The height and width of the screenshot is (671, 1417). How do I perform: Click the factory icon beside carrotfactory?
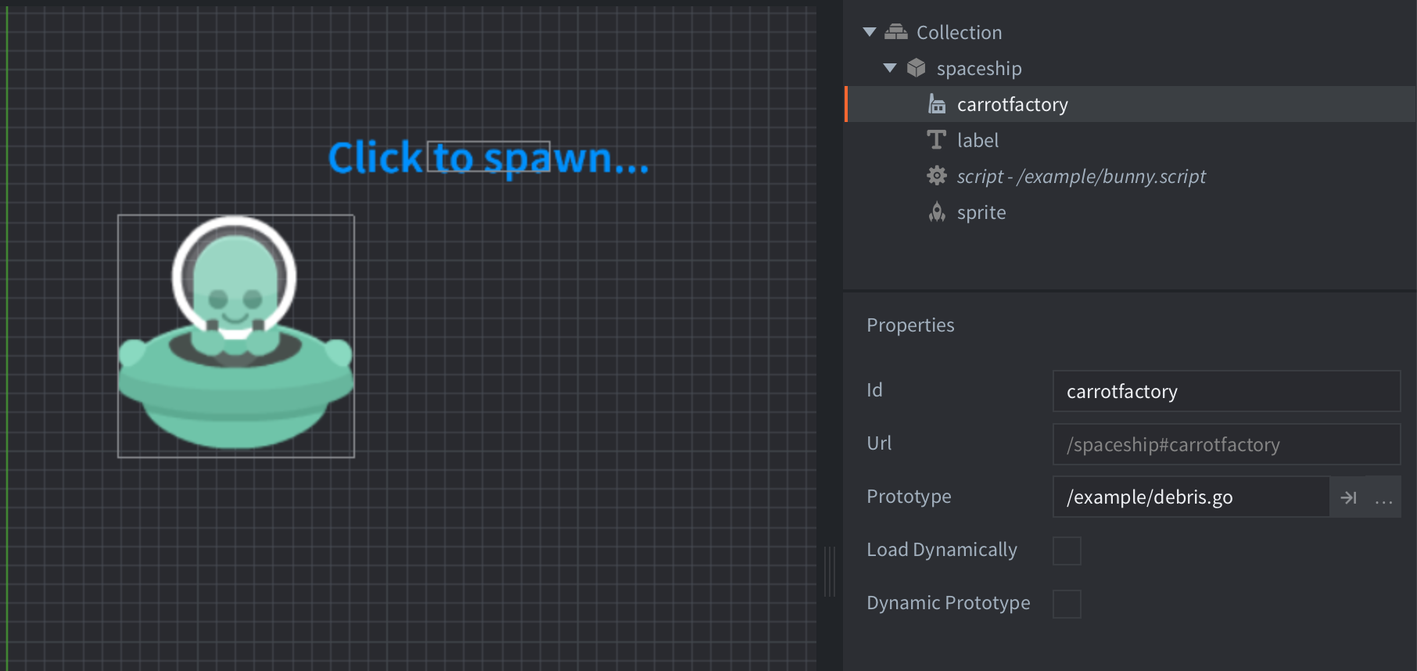[x=936, y=104]
